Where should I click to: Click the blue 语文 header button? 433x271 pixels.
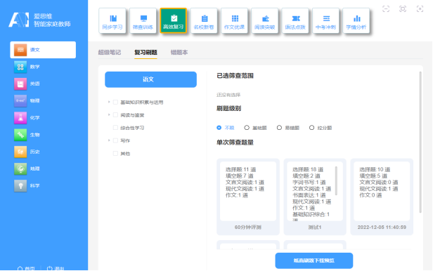coord(150,79)
